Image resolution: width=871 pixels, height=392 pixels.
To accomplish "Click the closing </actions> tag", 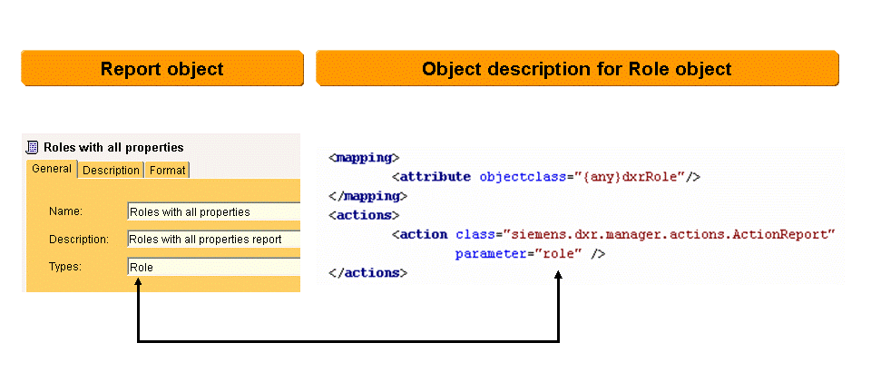I will tap(367, 272).
